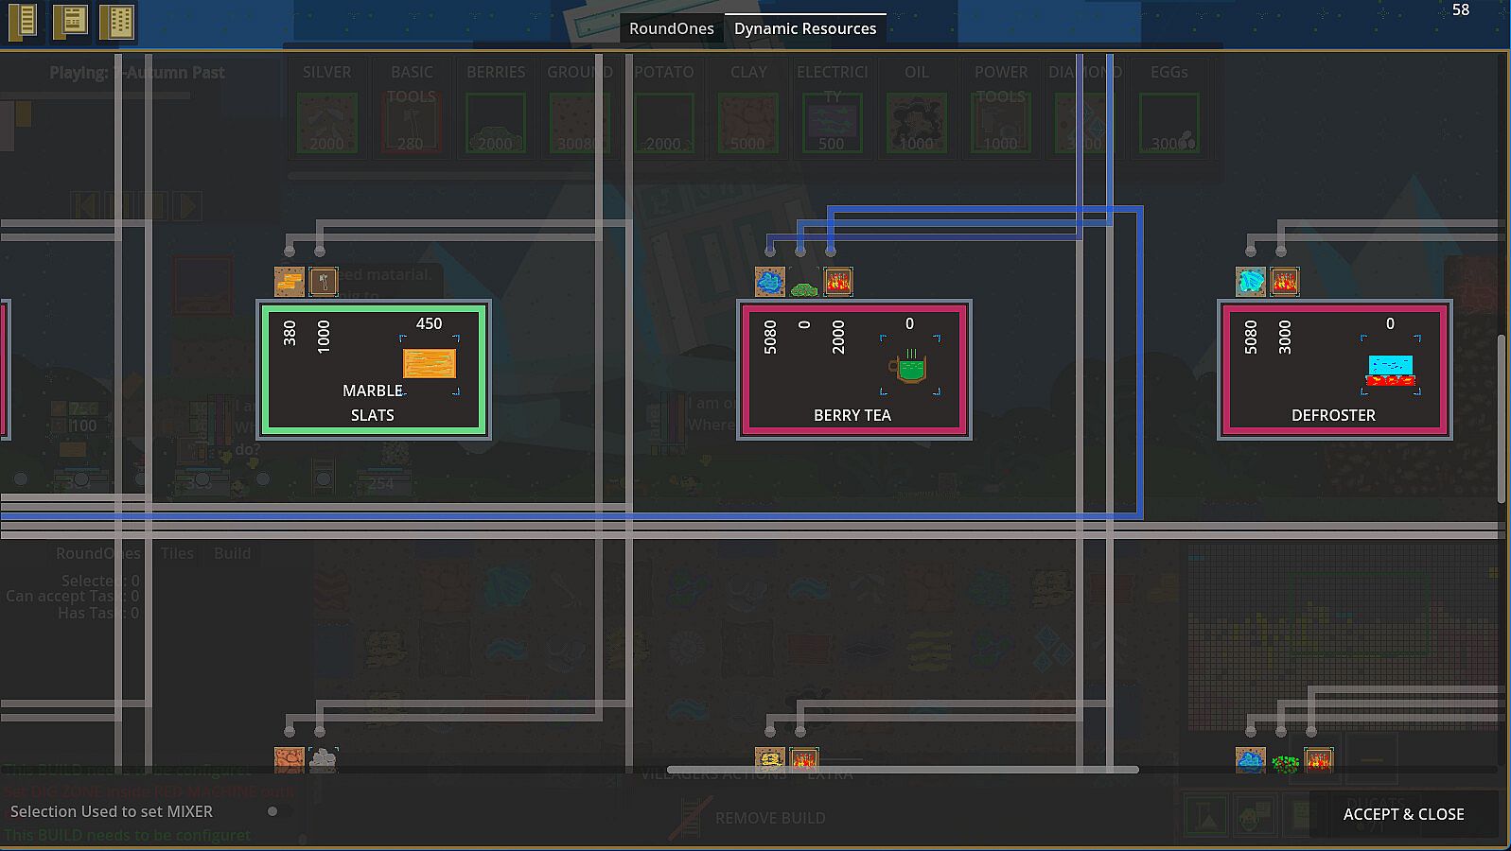Switch to the RoundOnes tab

tap(672, 28)
